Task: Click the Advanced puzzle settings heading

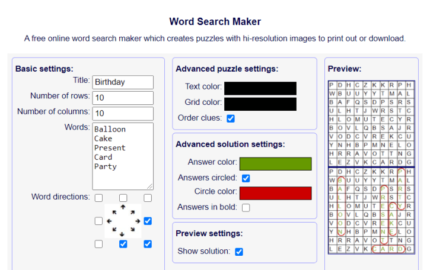Action: [227, 69]
